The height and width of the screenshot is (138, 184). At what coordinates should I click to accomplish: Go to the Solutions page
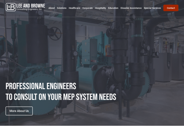pos(62,8)
